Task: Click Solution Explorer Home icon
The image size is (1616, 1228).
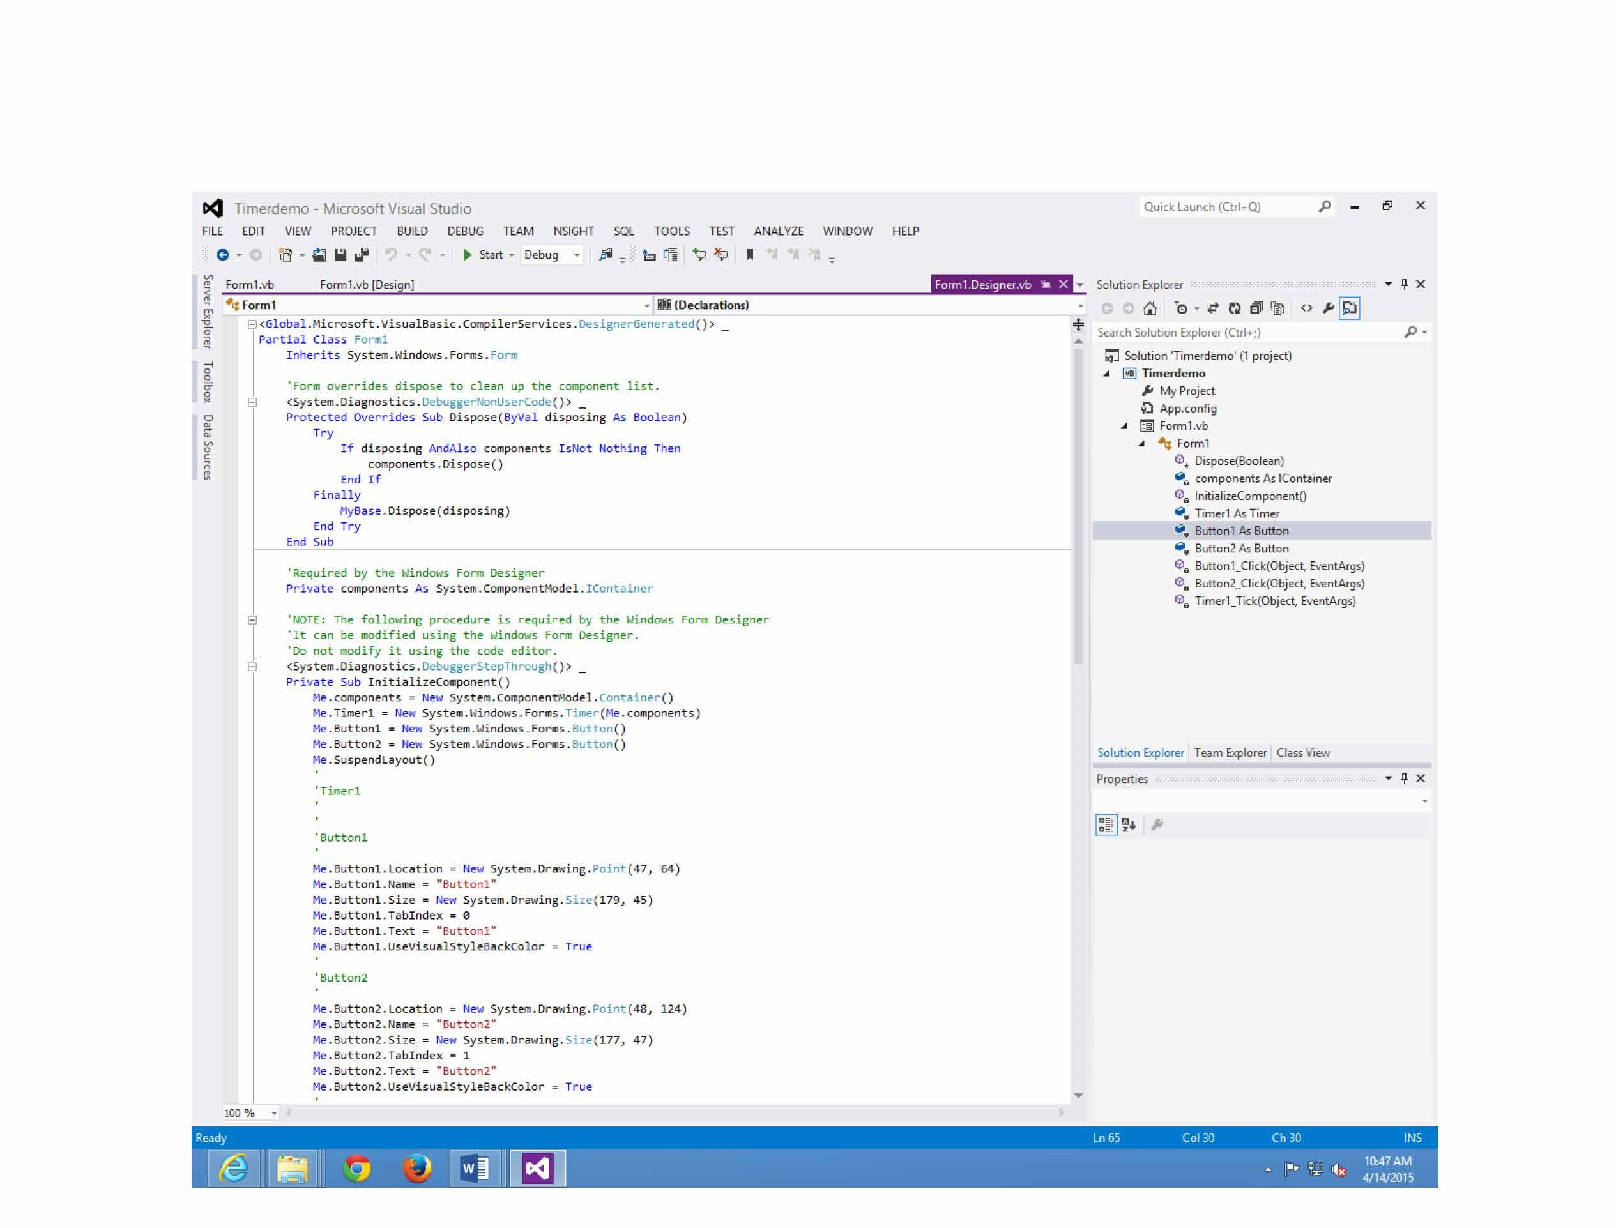Action: coord(1150,308)
